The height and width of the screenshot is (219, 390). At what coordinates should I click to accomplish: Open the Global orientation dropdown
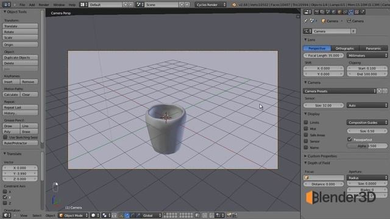152,215
